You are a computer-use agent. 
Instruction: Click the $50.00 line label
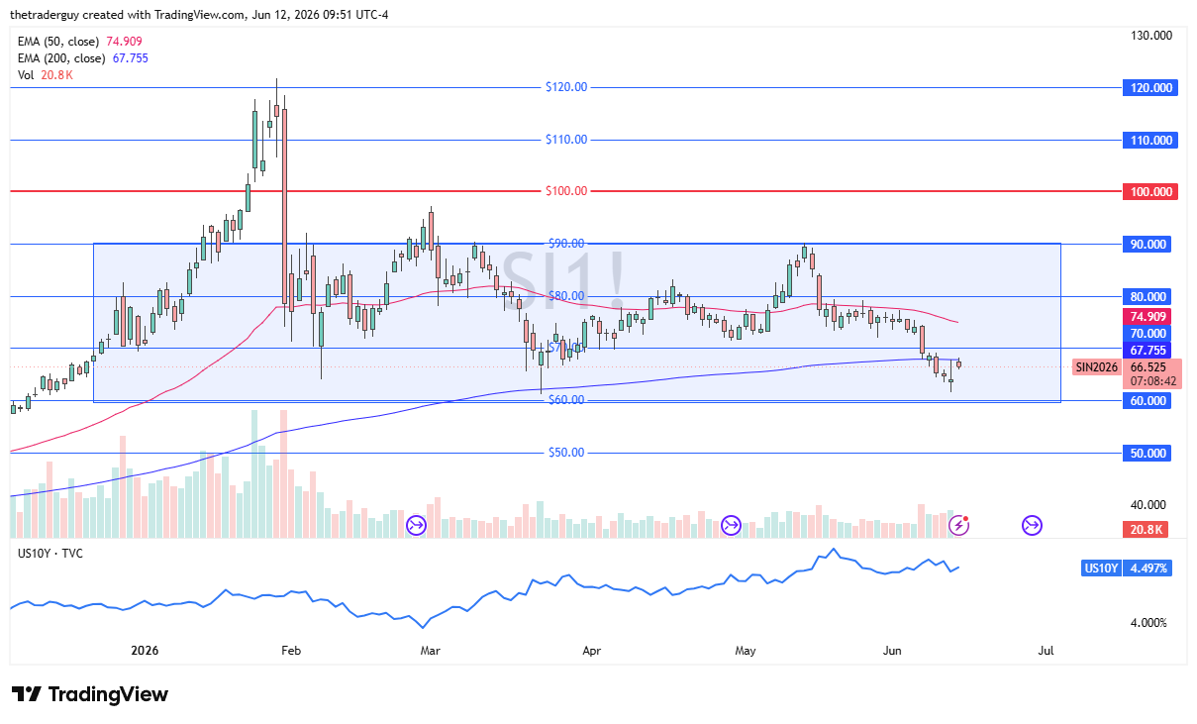click(x=566, y=453)
